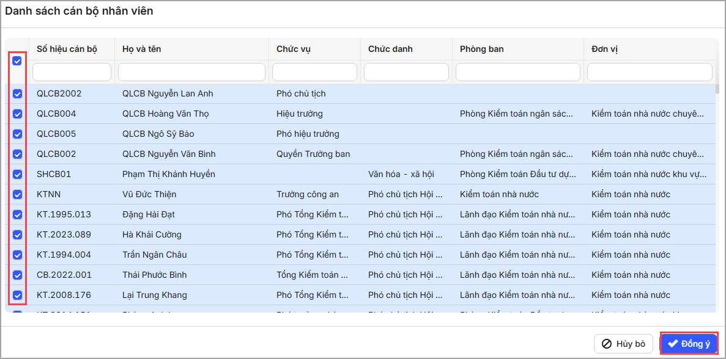Image resolution: width=726 pixels, height=359 pixels.
Task: Toggle the select-all header checkbox
Action: 17,60
